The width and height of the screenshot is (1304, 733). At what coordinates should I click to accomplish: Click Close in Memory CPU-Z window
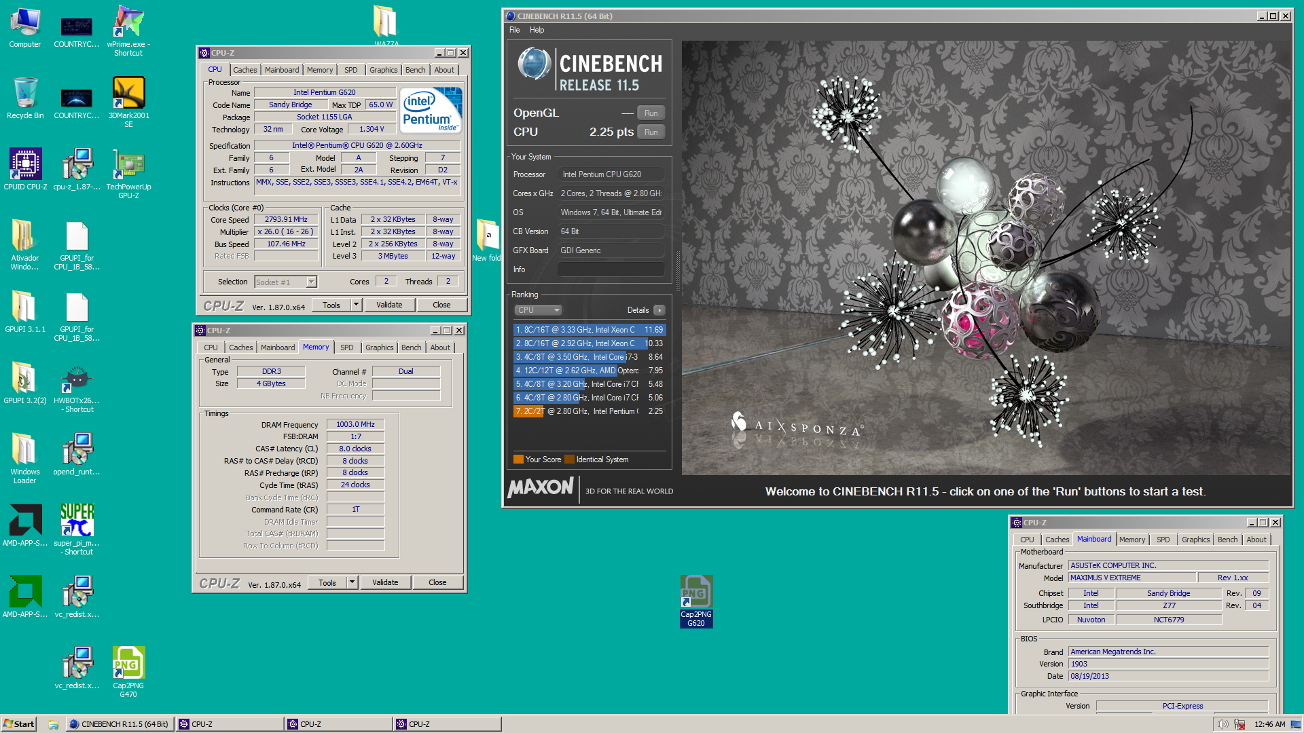(437, 583)
